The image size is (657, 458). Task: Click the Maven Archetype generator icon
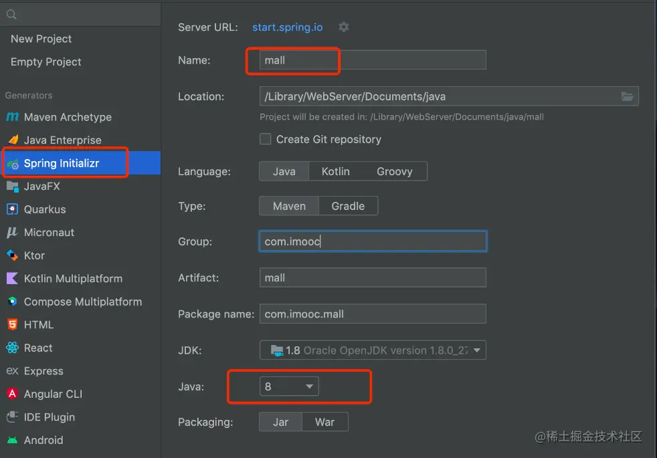point(12,117)
